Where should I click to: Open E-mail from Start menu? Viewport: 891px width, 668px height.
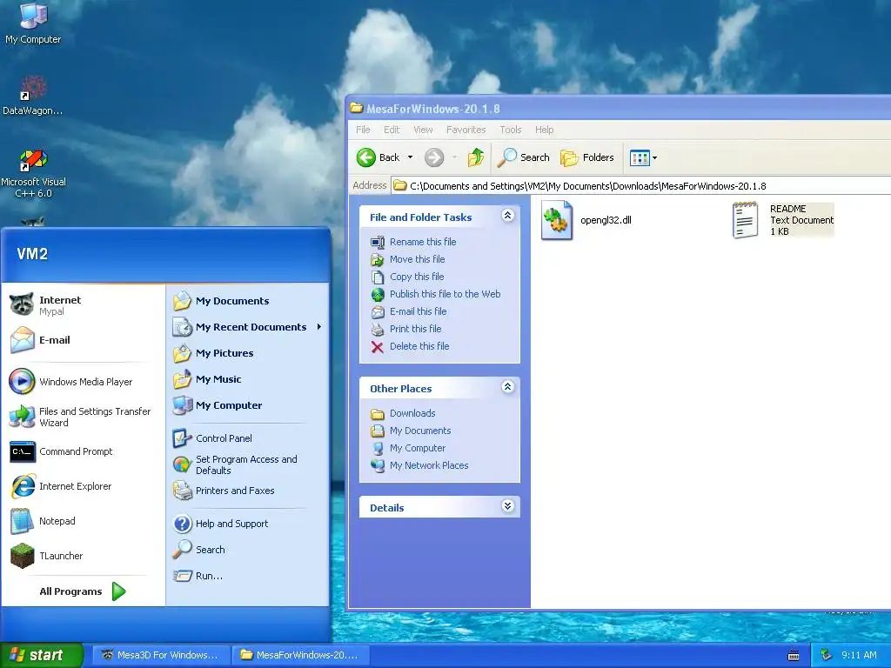[x=41, y=340]
